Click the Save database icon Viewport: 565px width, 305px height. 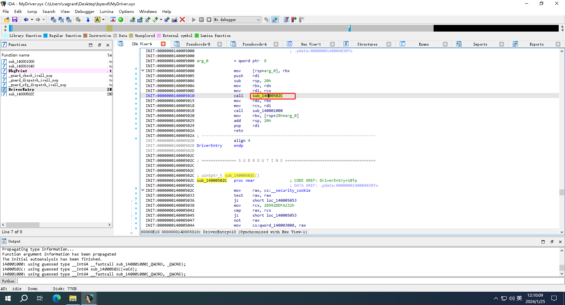click(x=15, y=20)
